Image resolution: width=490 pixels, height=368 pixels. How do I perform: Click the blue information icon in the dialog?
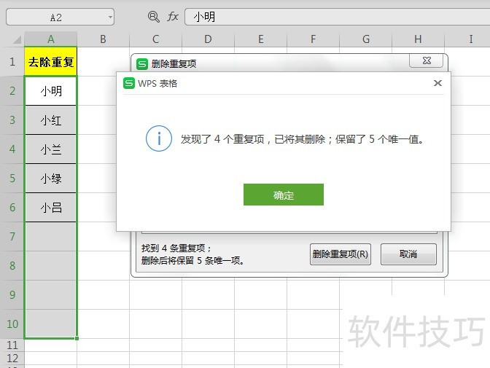click(x=159, y=138)
